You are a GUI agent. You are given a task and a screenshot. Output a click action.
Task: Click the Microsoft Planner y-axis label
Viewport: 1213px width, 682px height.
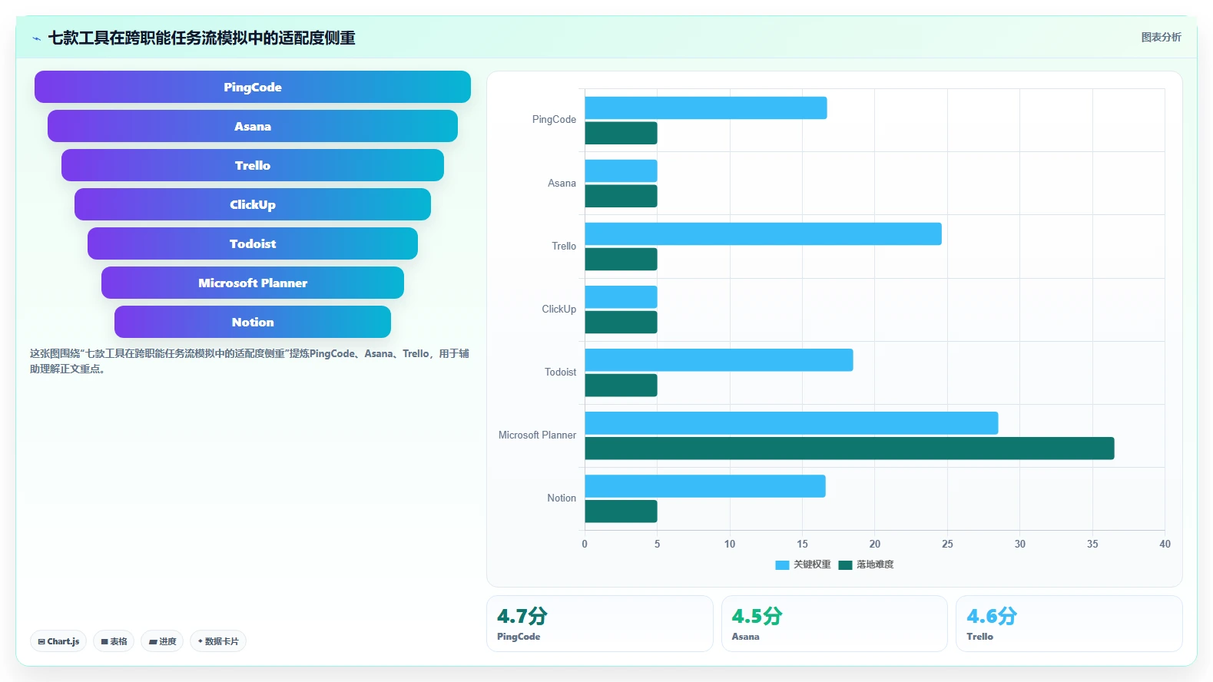tap(537, 435)
